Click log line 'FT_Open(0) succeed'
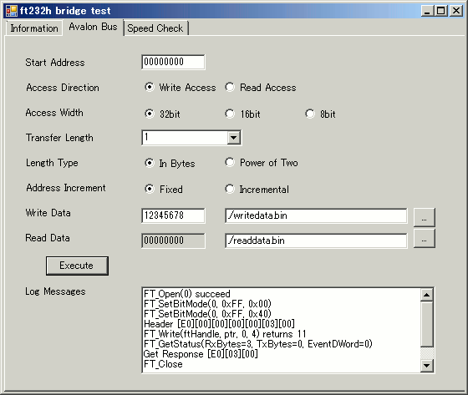This screenshot has height=395, width=468. (187, 294)
